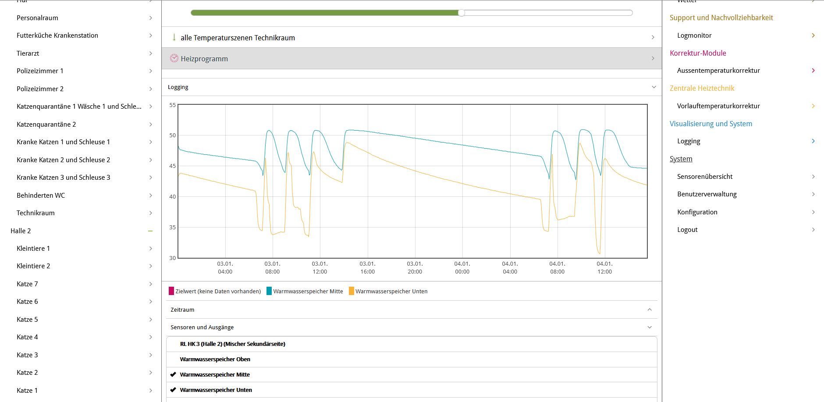
Task: Select Kranke Katzen 2 und Schleuse 2
Action: [x=63, y=160]
